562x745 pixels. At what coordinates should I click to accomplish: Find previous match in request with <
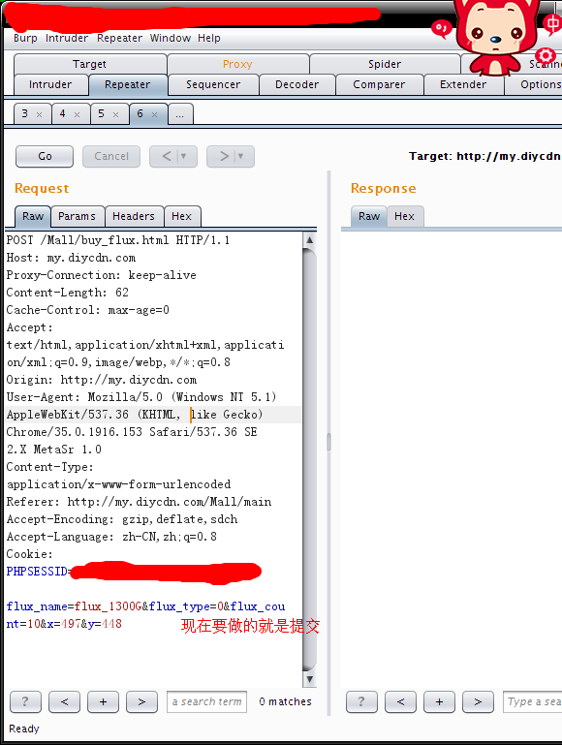[64, 701]
